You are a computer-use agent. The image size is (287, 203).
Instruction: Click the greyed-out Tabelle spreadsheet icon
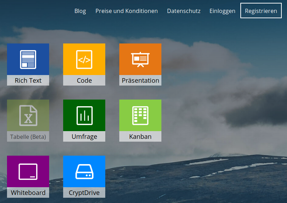tap(28, 115)
